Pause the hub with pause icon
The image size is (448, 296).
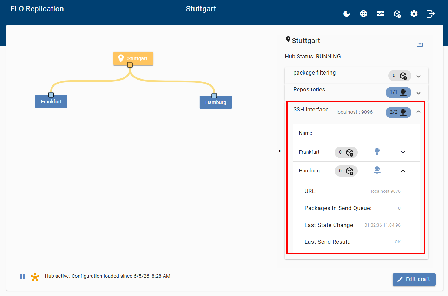pyautogui.click(x=22, y=276)
